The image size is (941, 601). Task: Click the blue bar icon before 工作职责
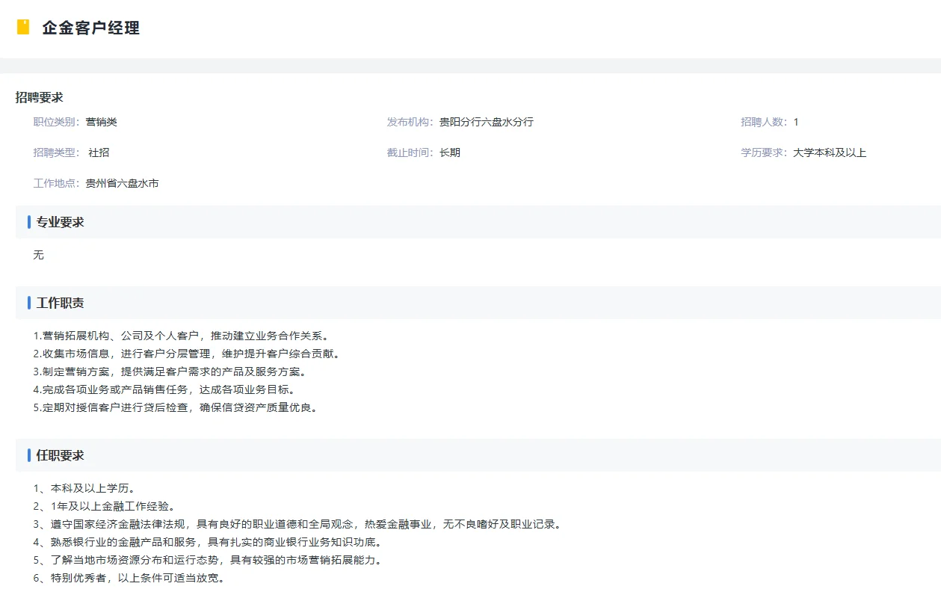point(28,302)
